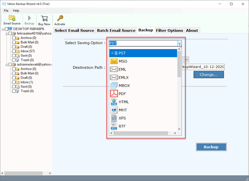This screenshot has width=249, height=181.
Task: Choose the XPS format icon
Action: pyautogui.click(x=114, y=118)
